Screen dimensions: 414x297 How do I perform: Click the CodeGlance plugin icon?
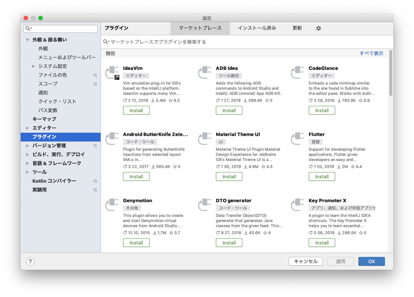point(297,73)
